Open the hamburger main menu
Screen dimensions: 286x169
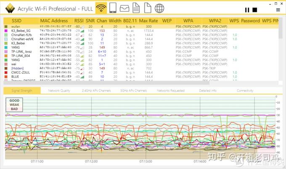click(x=278, y=10)
